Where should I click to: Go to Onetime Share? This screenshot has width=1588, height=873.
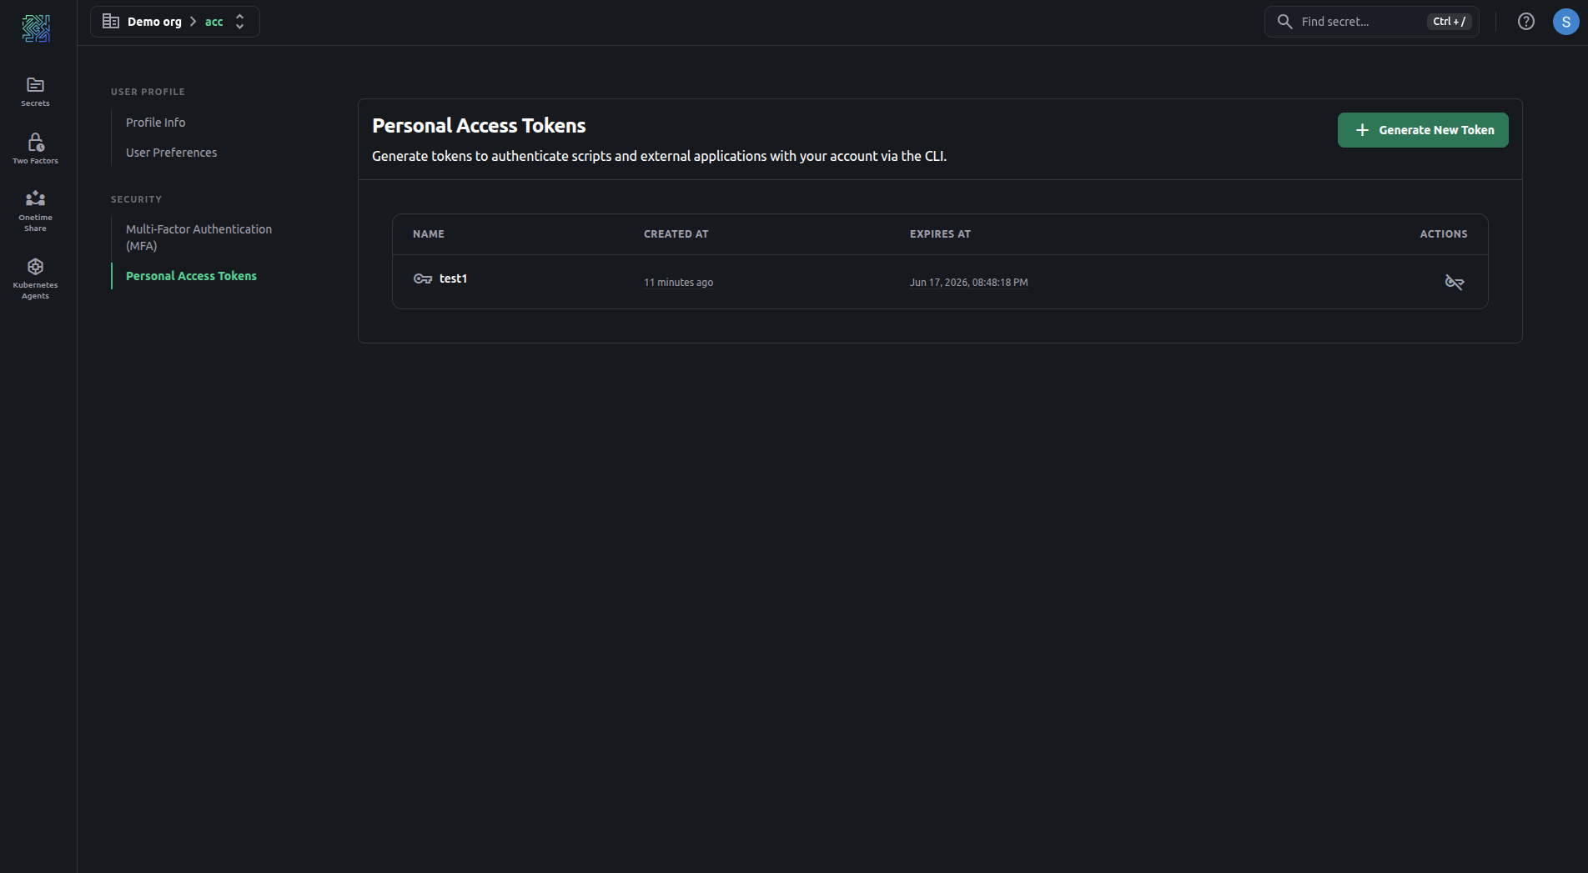click(x=35, y=211)
